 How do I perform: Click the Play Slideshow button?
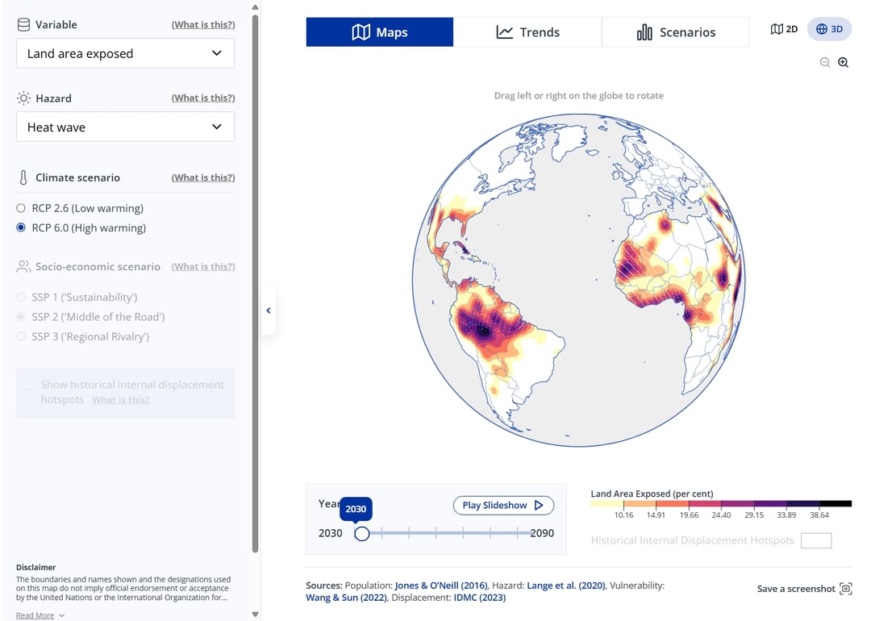[502, 505]
